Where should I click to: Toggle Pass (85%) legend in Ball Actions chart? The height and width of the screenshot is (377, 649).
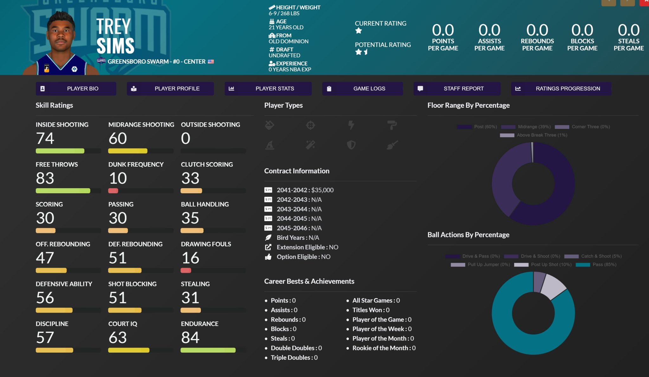point(596,265)
